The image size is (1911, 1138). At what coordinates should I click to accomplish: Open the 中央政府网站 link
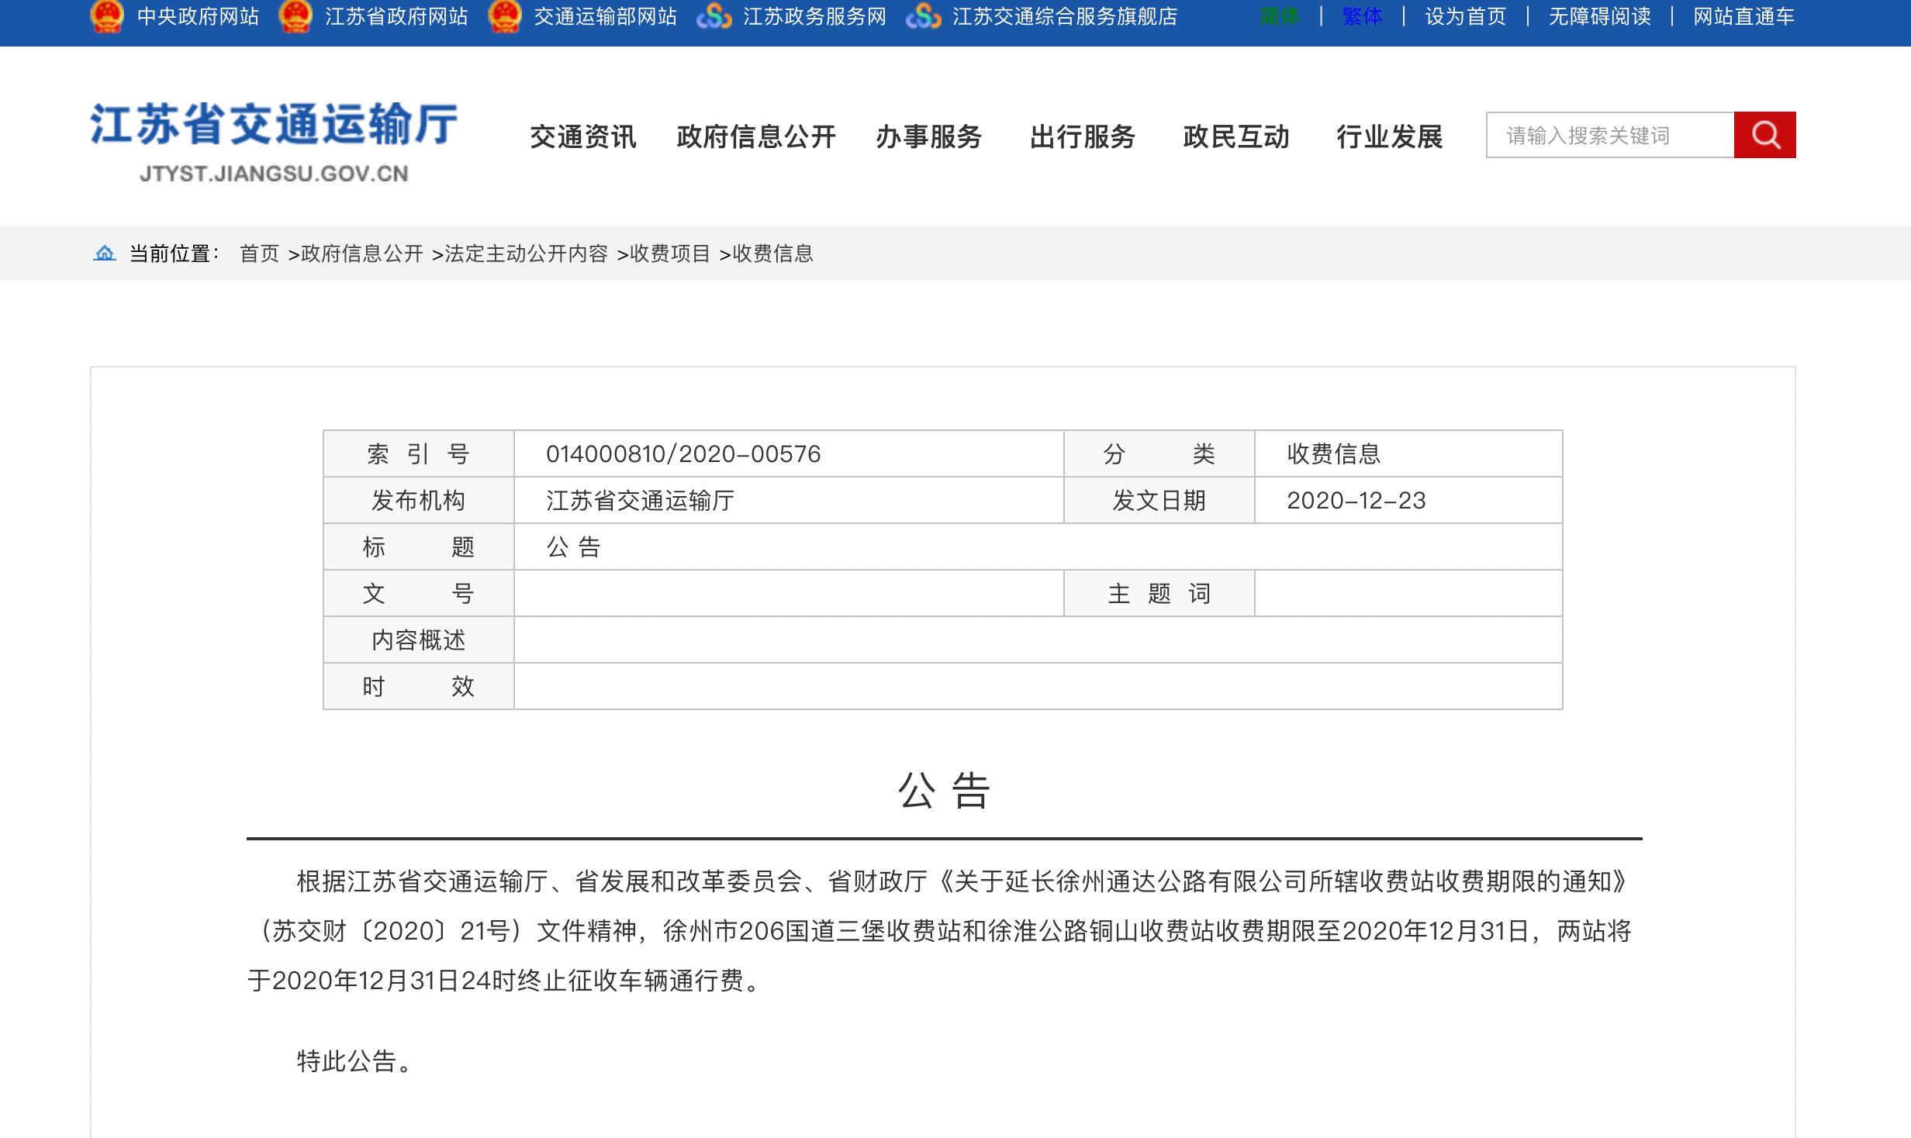tap(198, 16)
